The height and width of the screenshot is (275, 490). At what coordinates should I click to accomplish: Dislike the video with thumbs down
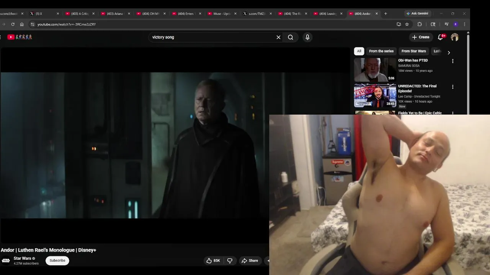(x=230, y=260)
